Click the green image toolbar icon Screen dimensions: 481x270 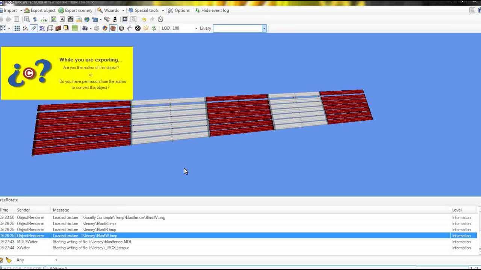(54, 19)
